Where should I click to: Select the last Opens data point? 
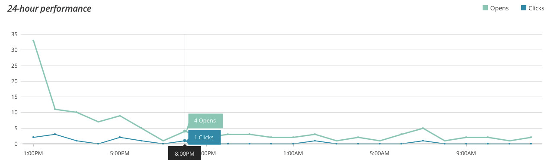[x=531, y=137]
